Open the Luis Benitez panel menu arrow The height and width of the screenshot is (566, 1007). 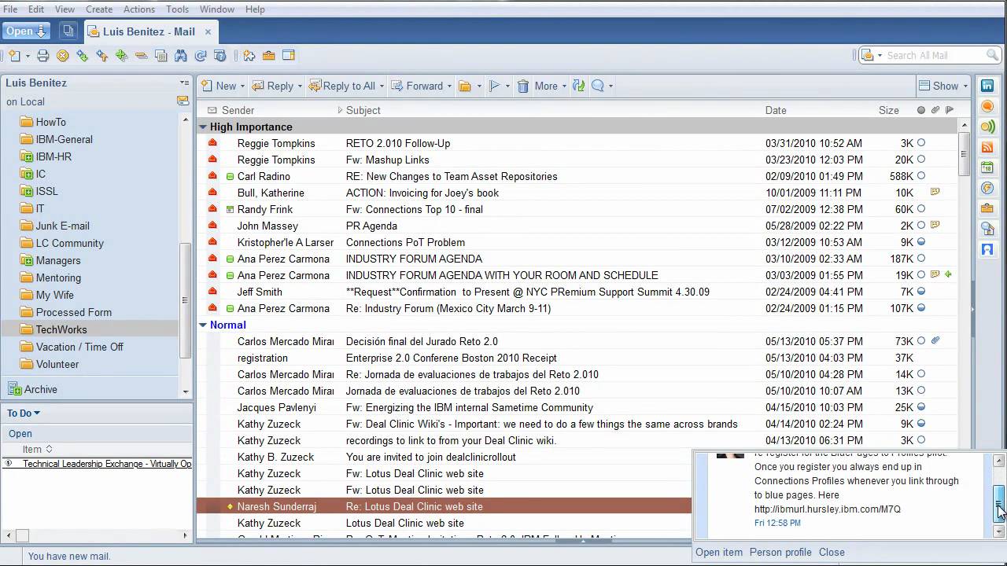[x=184, y=83]
